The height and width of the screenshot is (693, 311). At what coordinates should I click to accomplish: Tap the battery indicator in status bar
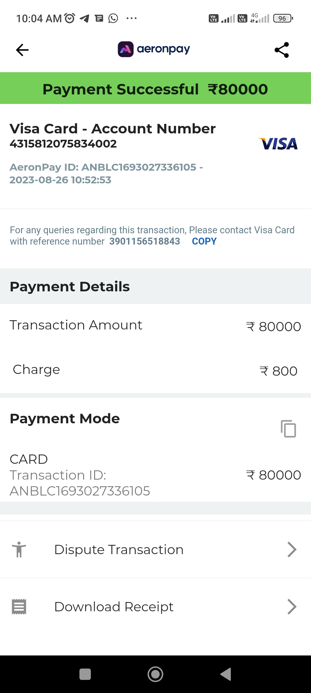pyautogui.click(x=283, y=18)
